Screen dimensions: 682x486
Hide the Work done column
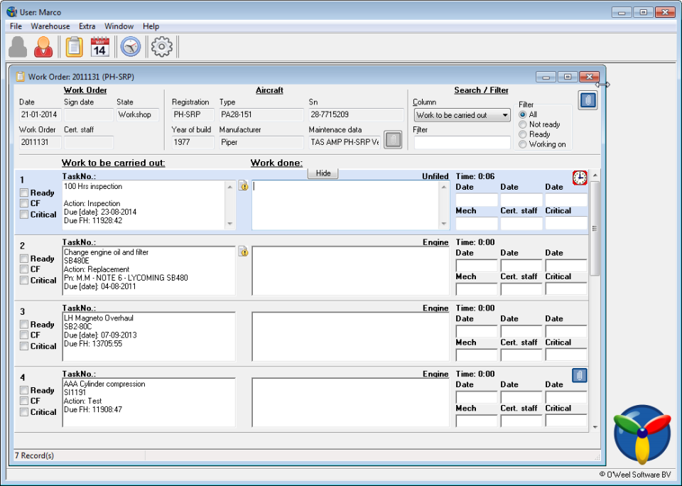point(323,173)
